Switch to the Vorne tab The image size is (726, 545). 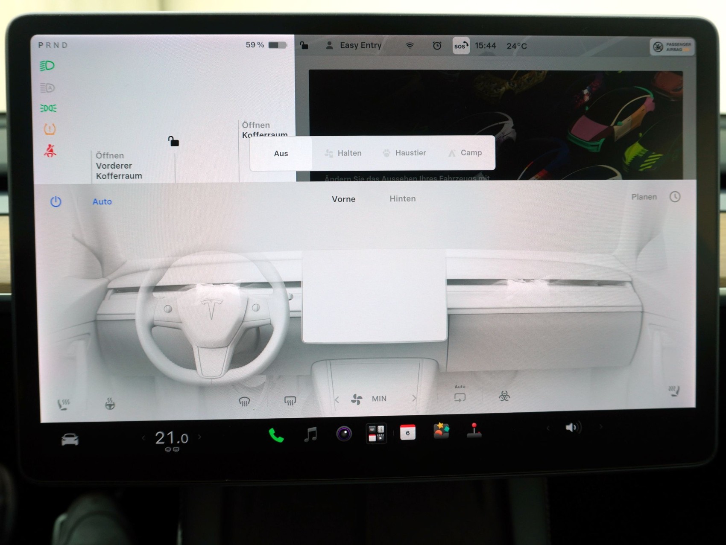[343, 199]
